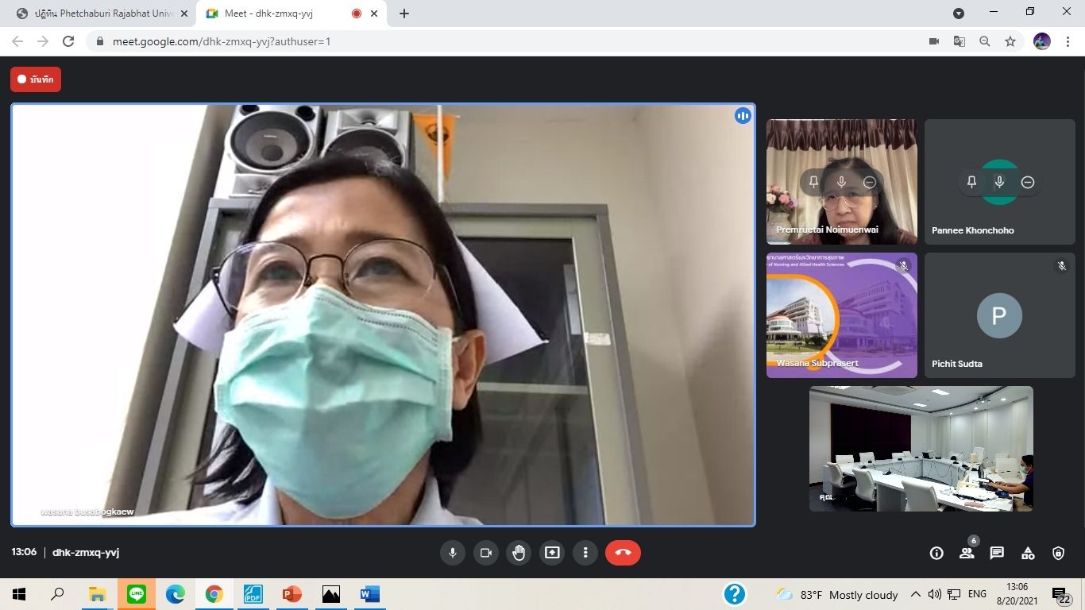Start presenting your screen
1085x610 pixels.
click(552, 553)
